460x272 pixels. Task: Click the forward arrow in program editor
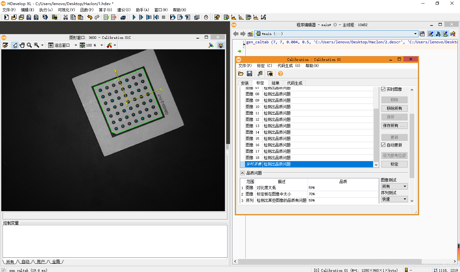[243, 34]
